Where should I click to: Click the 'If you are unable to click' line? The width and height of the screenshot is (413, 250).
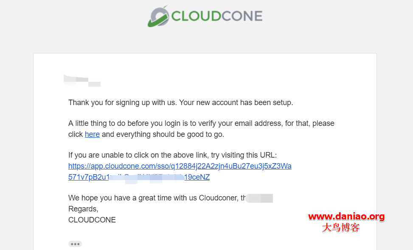172,155
